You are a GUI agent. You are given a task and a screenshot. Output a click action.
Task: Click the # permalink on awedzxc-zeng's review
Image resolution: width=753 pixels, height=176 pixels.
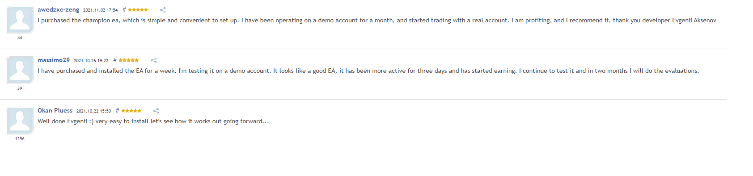[124, 9]
